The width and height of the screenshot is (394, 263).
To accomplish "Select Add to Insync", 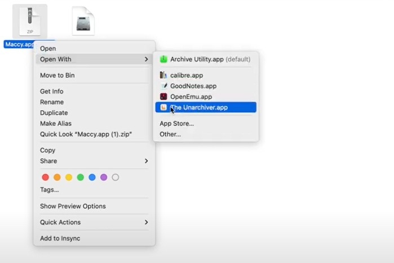I will click(94, 238).
